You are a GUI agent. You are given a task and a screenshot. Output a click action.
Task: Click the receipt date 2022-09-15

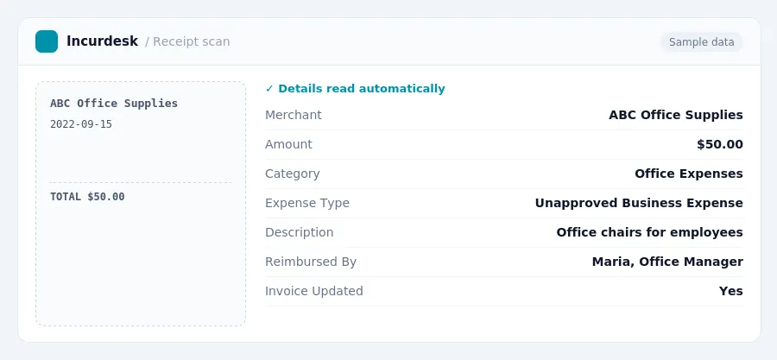click(x=81, y=124)
